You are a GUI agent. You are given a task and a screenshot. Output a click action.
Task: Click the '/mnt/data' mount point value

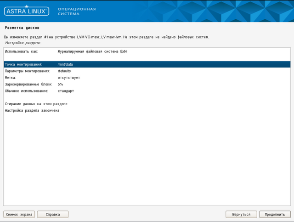pos(65,64)
